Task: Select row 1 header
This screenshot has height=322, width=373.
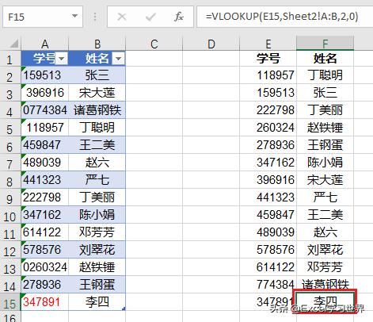Action: point(10,59)
